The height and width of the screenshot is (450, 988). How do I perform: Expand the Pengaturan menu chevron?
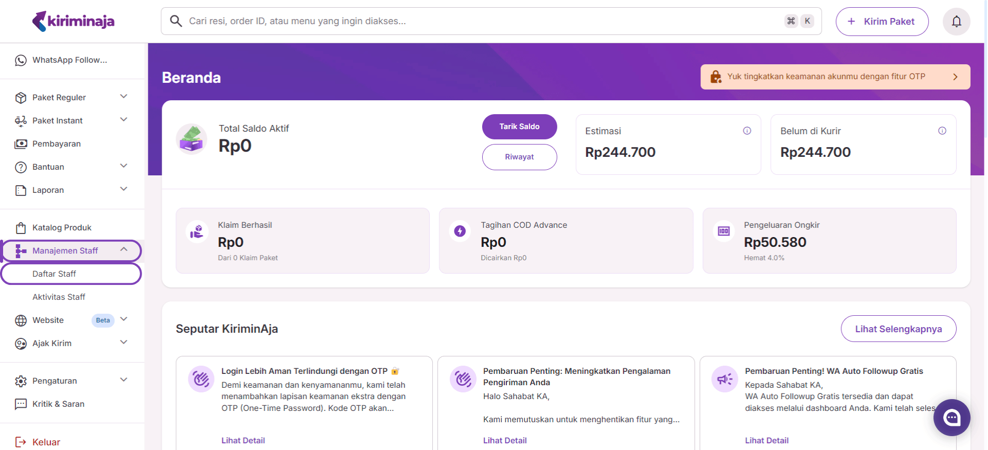point(123,380)
